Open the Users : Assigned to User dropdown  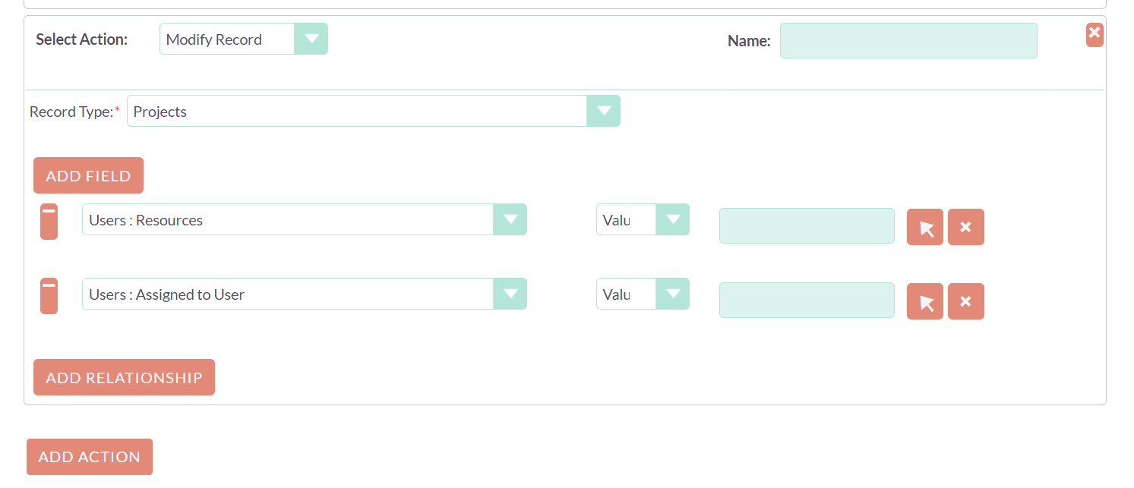pos(305,294)
